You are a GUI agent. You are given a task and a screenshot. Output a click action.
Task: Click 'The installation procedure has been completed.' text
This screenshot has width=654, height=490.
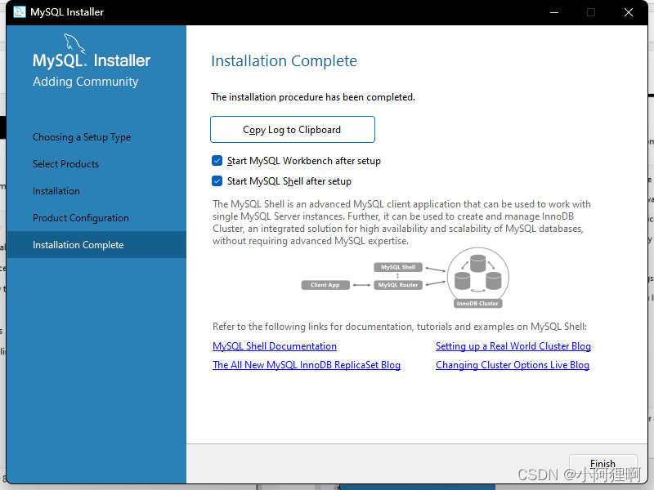pyautogui.click(x=313, y=97)
